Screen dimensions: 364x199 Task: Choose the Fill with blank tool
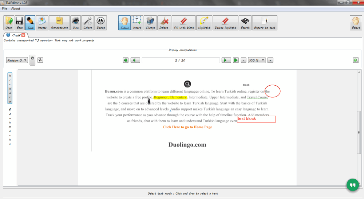point(184,23)
